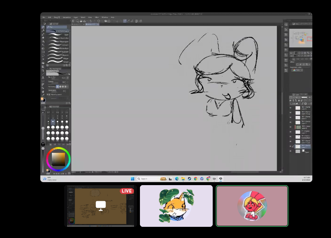Enable the Adjust by speed checkbox
This screenshot has height=238, width=331.
(49, 95)
